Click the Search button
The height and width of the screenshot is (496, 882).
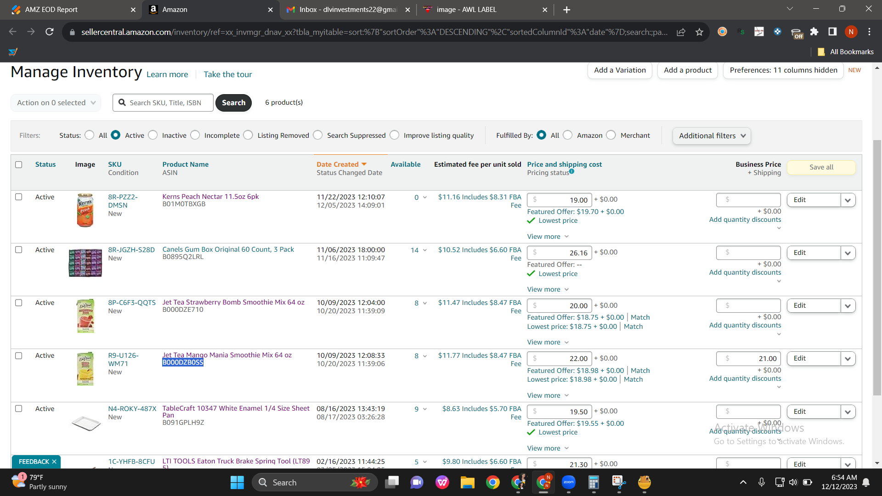(x=233, y=102)
